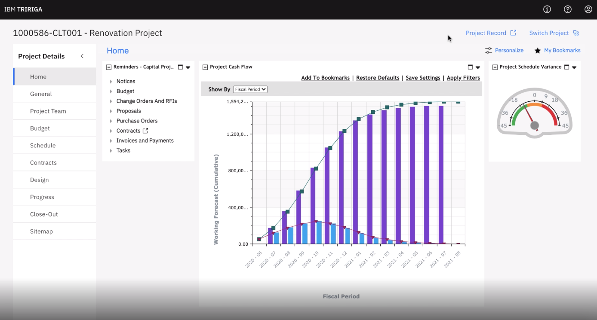Expand the Invoices and Payments tree item
Image resolution: width=597 pixels, height=320 pixels.
pos(111,141)
